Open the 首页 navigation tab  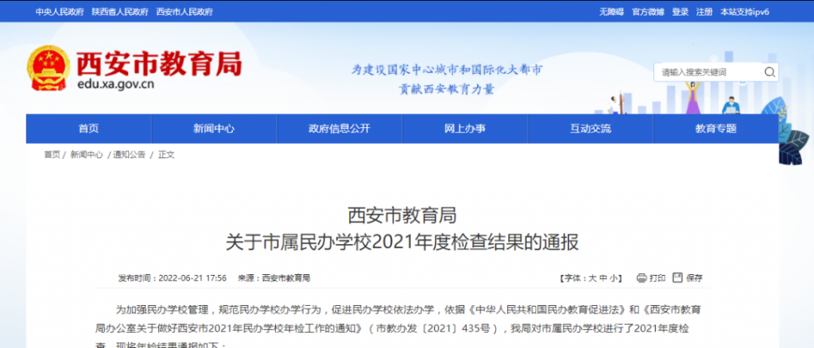pos(88,129)
